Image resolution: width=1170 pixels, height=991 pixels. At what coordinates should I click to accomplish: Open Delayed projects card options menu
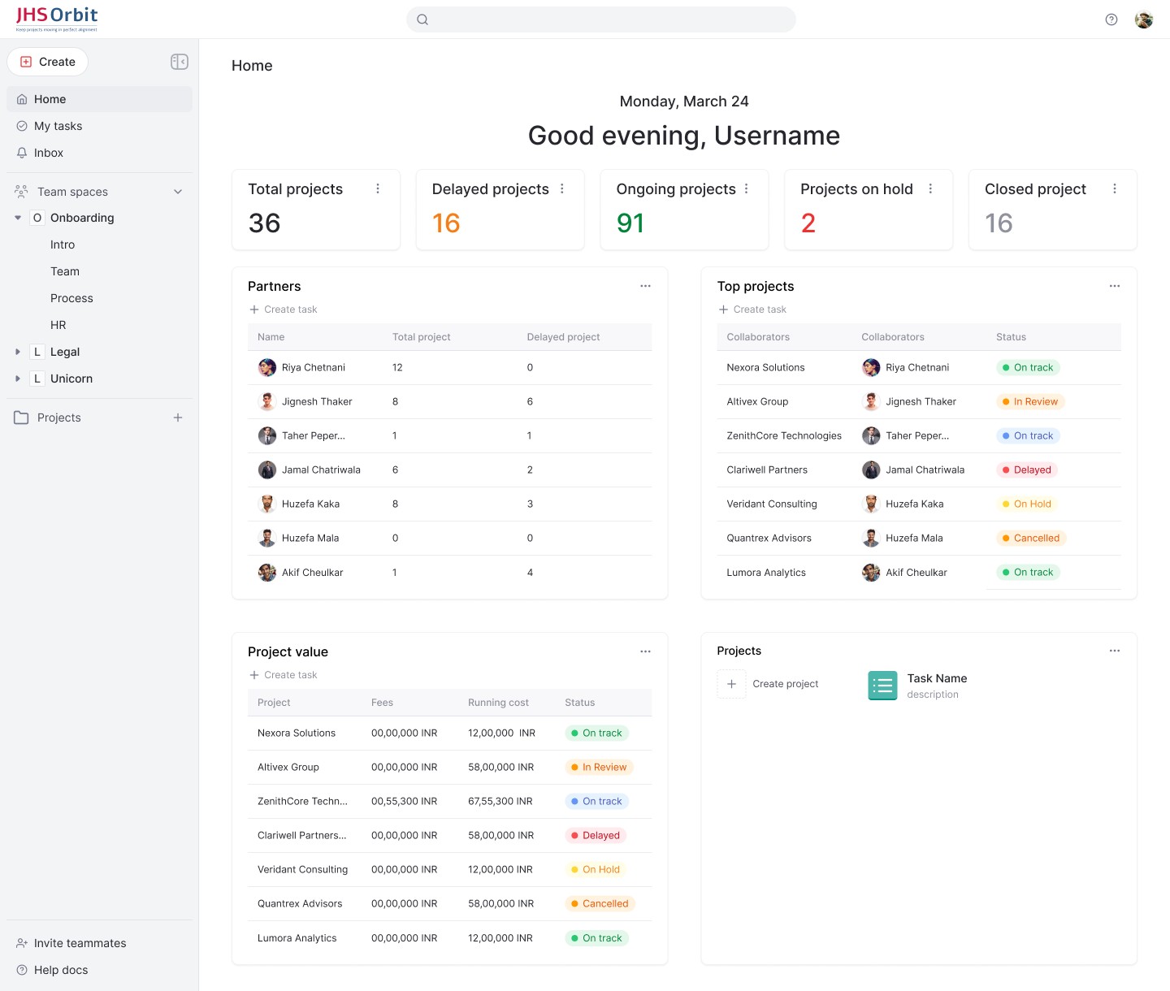(x=562, y=188)
